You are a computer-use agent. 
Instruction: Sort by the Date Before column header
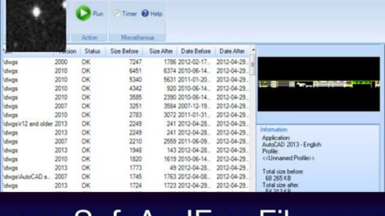tap(196, 51)
